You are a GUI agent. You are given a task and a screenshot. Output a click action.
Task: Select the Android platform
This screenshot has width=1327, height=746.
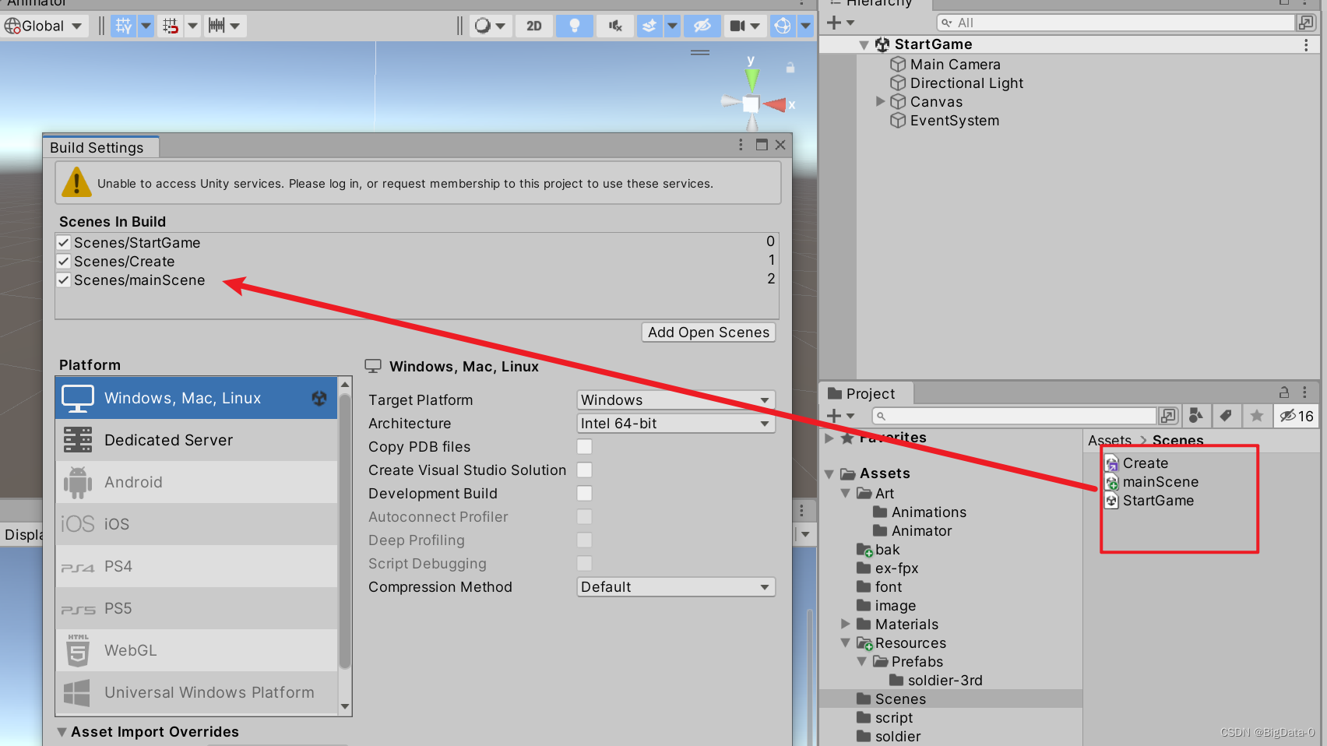196,482
